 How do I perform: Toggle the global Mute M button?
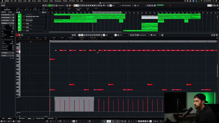coord(43,5)
